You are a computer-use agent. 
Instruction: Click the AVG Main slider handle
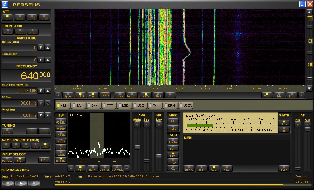[137, 147]
